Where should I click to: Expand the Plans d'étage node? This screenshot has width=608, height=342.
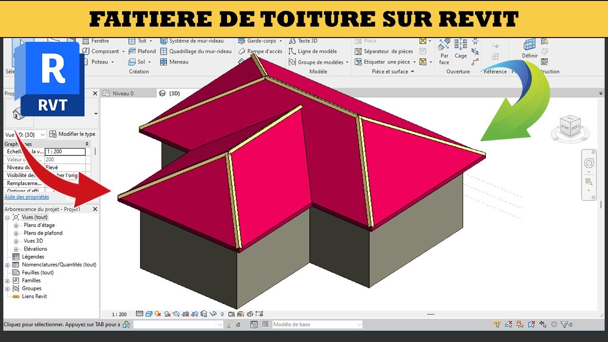coord(16,226)
